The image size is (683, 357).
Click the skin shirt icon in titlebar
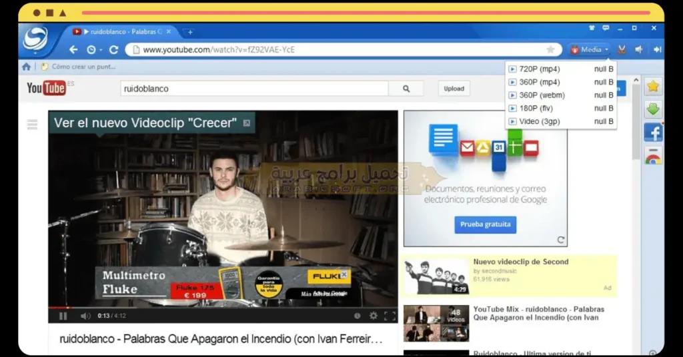click(x=592, y=28)
